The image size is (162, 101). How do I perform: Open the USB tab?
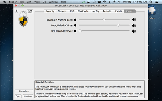click(72, 11)
